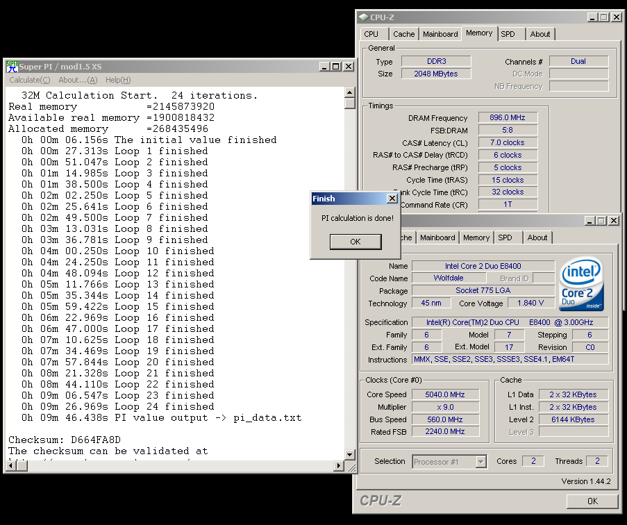
Task: Click the scroll down arrow in Super PI
Action: coord(349,455)
